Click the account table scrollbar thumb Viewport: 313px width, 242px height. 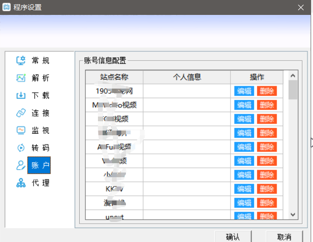coord(293,90)
